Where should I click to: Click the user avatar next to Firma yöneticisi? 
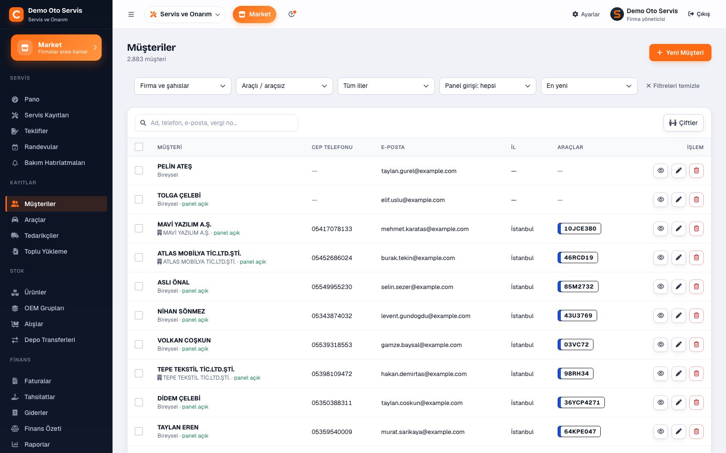617,14
